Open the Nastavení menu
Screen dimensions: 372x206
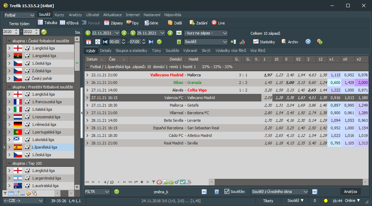point(152,15)
